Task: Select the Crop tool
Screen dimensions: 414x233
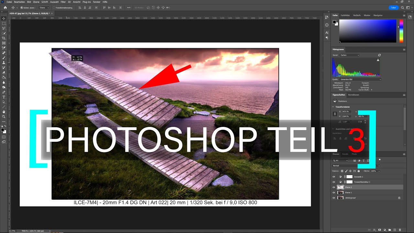Action: (x=4, y=38)
